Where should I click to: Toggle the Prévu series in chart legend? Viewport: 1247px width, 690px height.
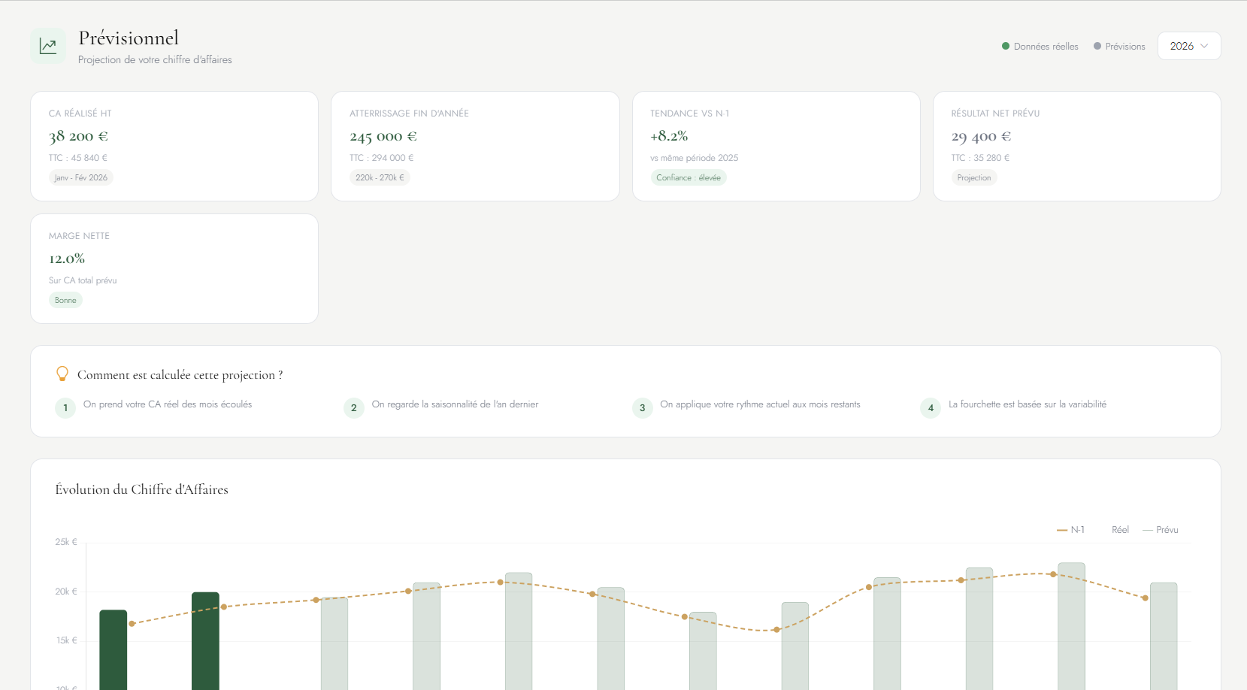point(1161,530)
